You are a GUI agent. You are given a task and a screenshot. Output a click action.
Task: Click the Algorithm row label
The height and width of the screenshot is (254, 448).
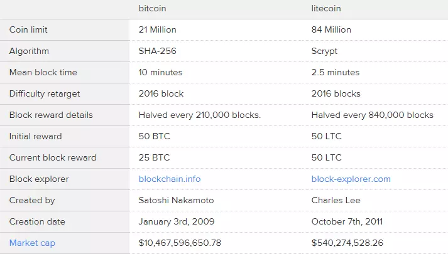(x=29, y=51)
